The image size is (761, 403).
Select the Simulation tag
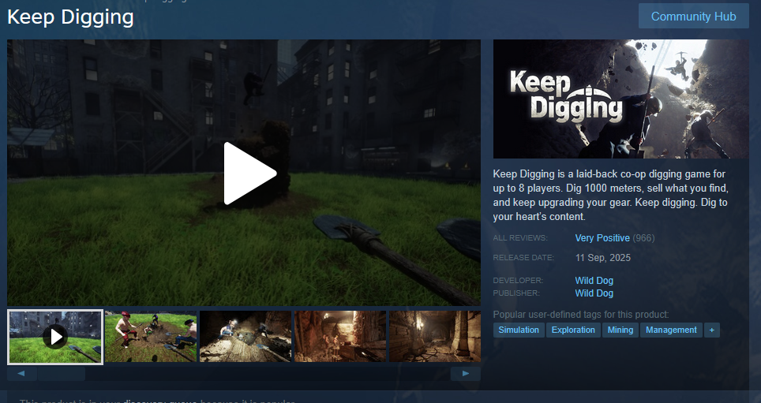[x=519, y=330]
